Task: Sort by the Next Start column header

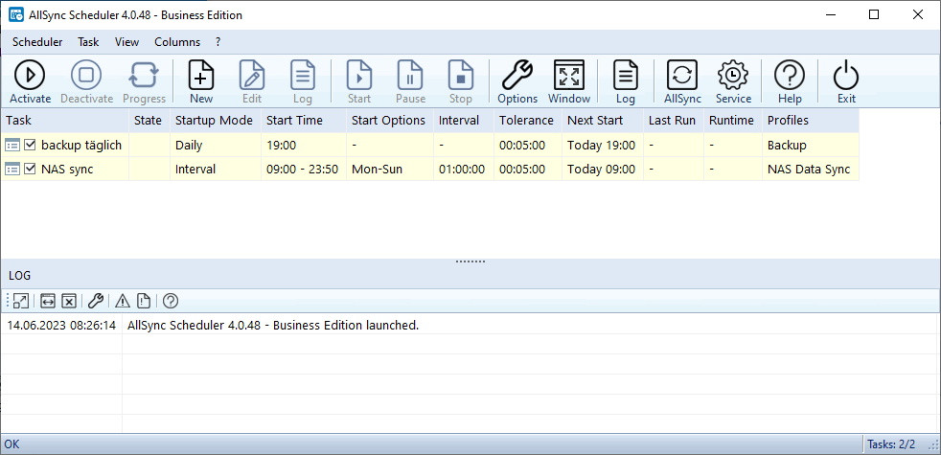Action: pos(594,121)
